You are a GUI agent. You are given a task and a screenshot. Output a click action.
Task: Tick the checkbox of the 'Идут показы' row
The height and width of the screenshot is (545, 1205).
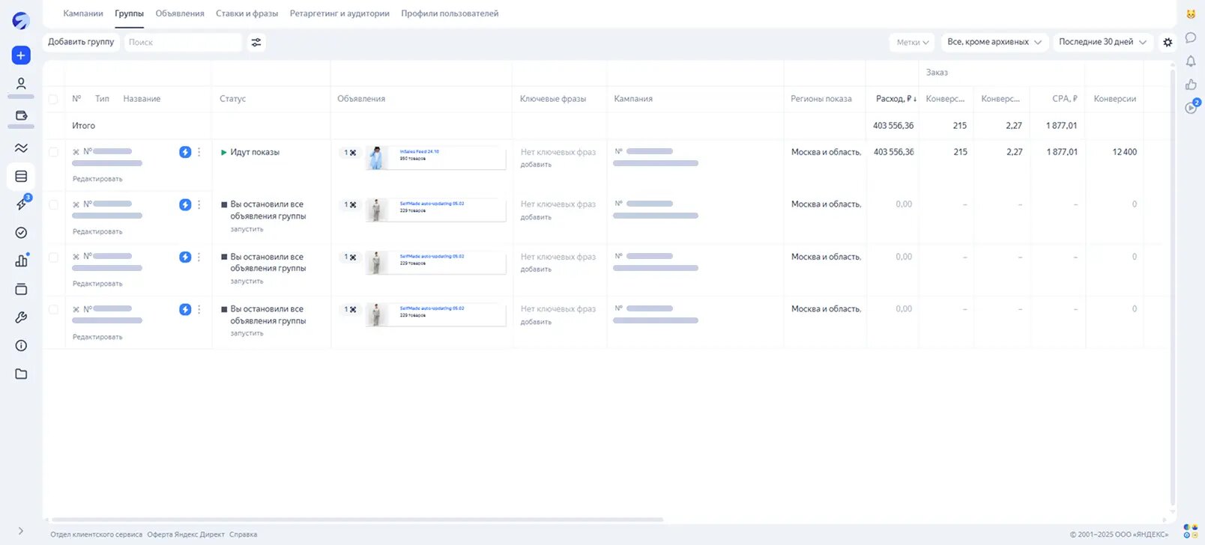[53, 152]
